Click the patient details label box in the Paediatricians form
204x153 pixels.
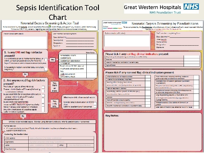pyautogui.click(x=127, y=41)
